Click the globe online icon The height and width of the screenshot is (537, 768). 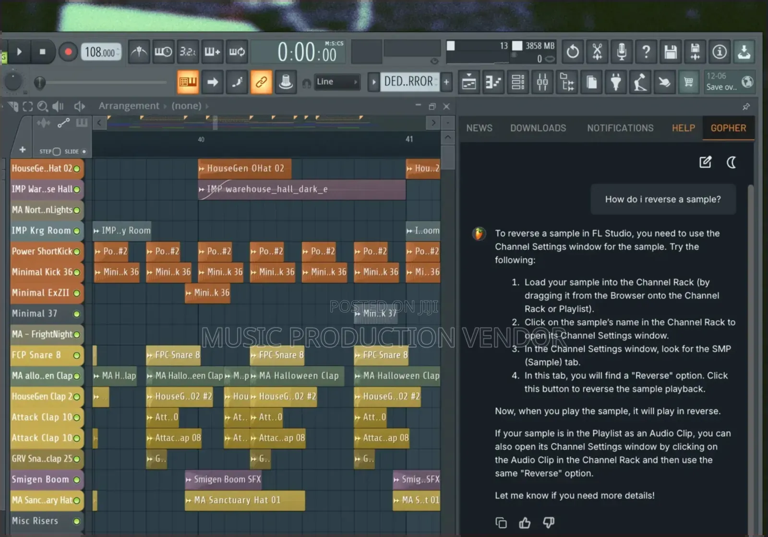[747, 82]
